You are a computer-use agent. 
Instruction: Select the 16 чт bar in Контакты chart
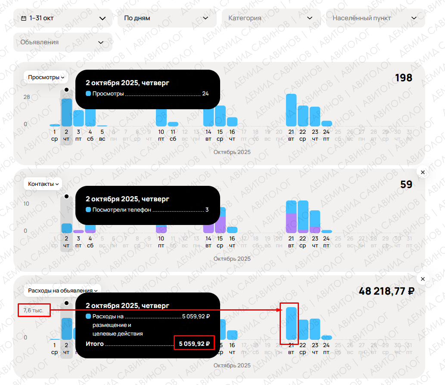click(x=232, y=230)
